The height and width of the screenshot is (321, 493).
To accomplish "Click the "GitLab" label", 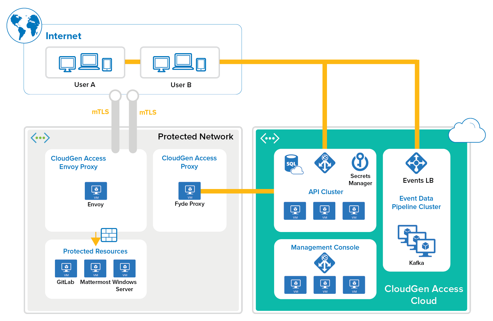I will [x=65, y=282].
